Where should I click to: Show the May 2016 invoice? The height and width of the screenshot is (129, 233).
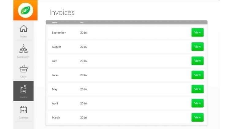tap(197, 89)
